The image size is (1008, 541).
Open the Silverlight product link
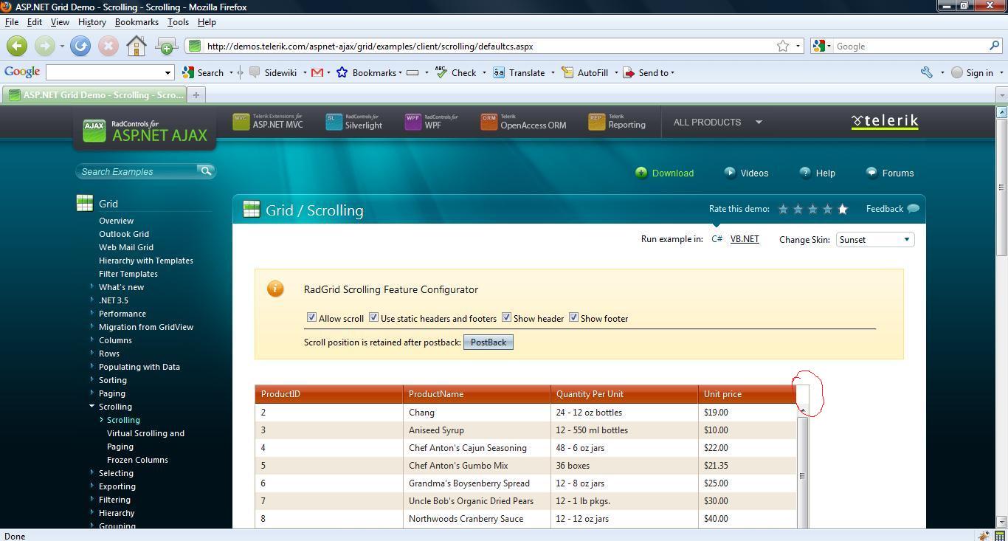[x=354, y=122]
